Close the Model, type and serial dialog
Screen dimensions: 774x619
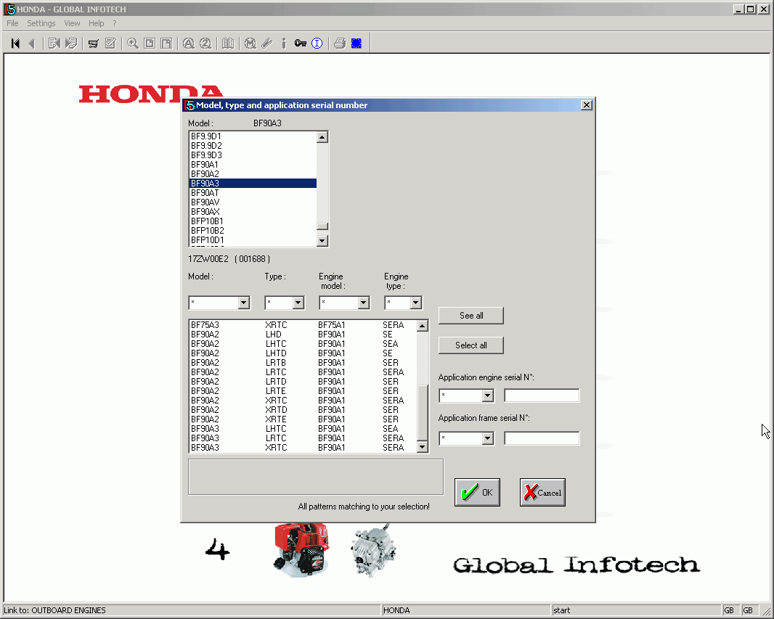coord(587,105)
